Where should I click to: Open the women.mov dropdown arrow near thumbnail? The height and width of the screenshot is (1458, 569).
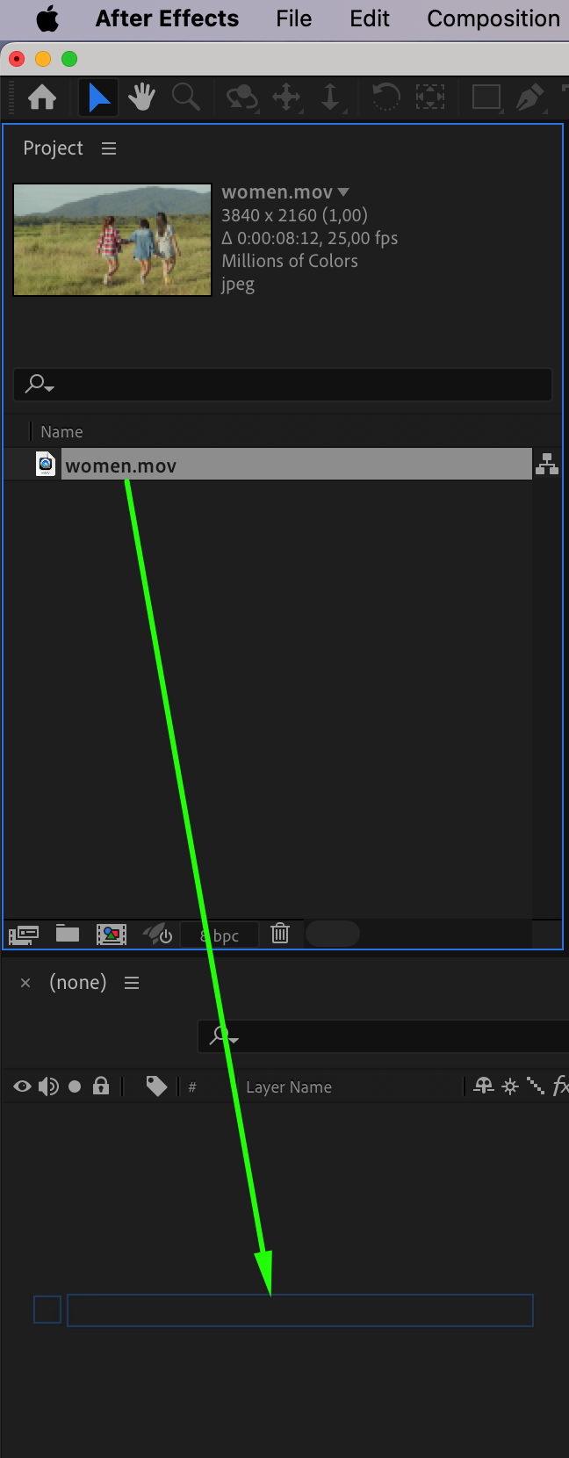pyautogui.click(x=343, y=191)
